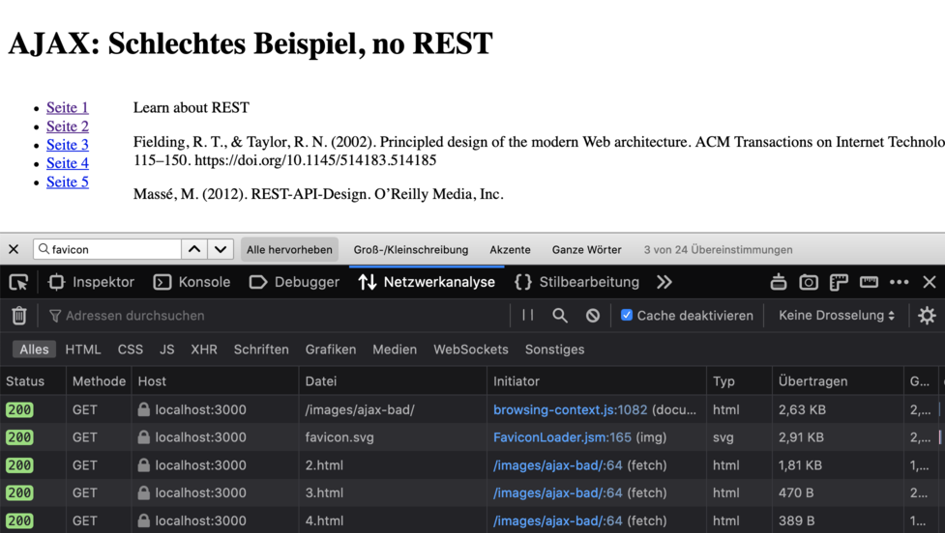Click lock icon of /images/ajax-bad/ request
945x533 pixels.
(143, 409)
